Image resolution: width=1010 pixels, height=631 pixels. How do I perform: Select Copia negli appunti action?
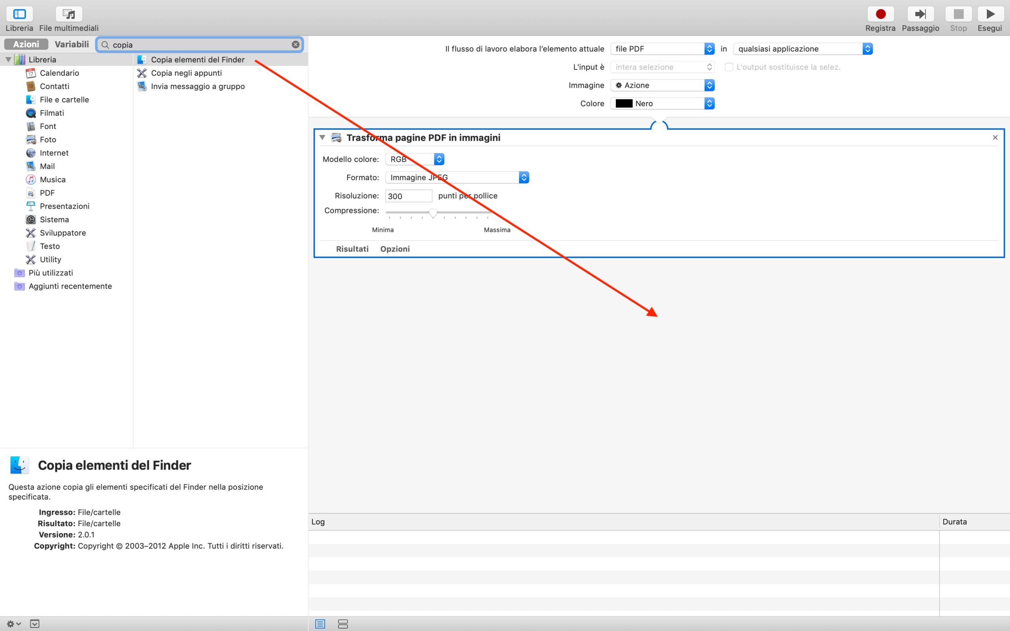[186, 73]
